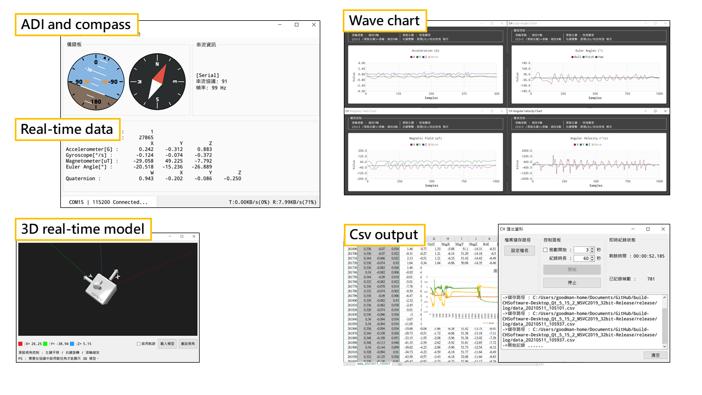Click the green Y axis color swatch

[45, 344]
